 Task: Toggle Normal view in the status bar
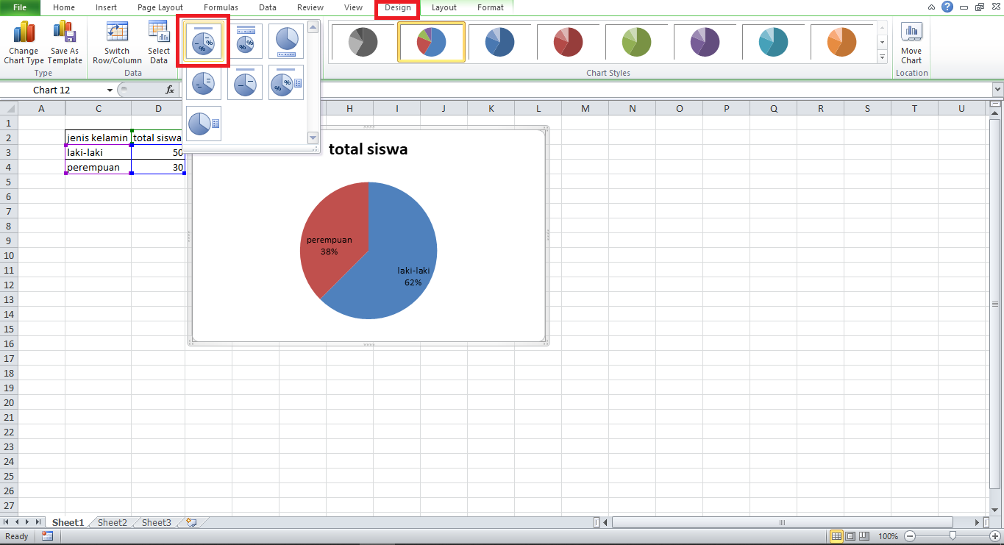[837, 536]
